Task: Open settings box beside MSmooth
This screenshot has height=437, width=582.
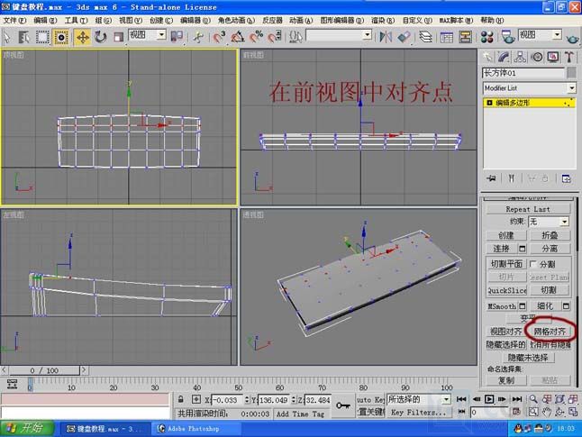Action: click(523, 306)
